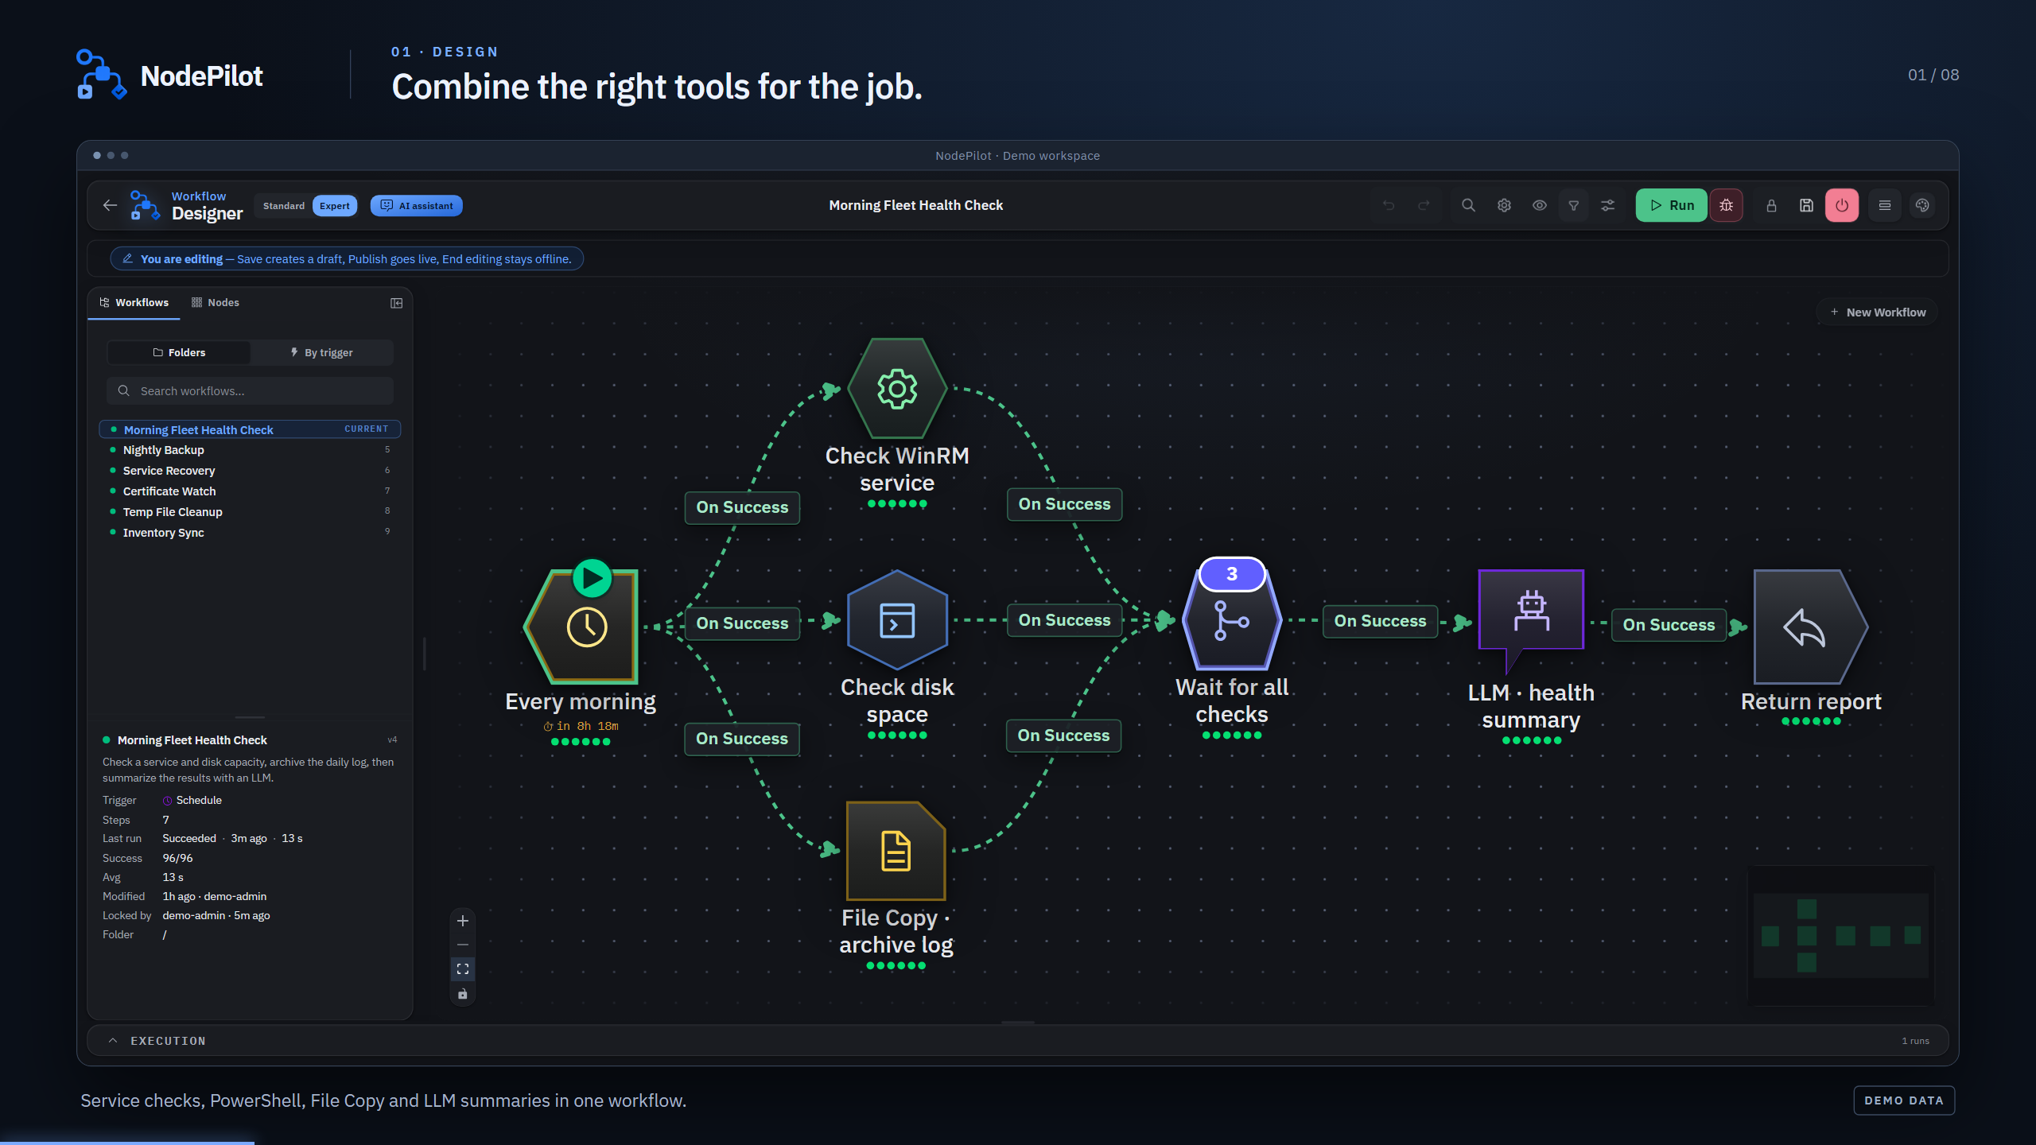Open the Inventory Sync workflow
This screenshot has height=1145, width=2036.
[x=250, y=533]
